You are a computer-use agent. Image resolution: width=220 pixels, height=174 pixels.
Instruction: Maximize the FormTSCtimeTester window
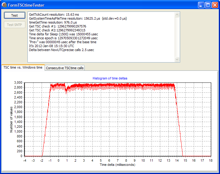[208, 5]
